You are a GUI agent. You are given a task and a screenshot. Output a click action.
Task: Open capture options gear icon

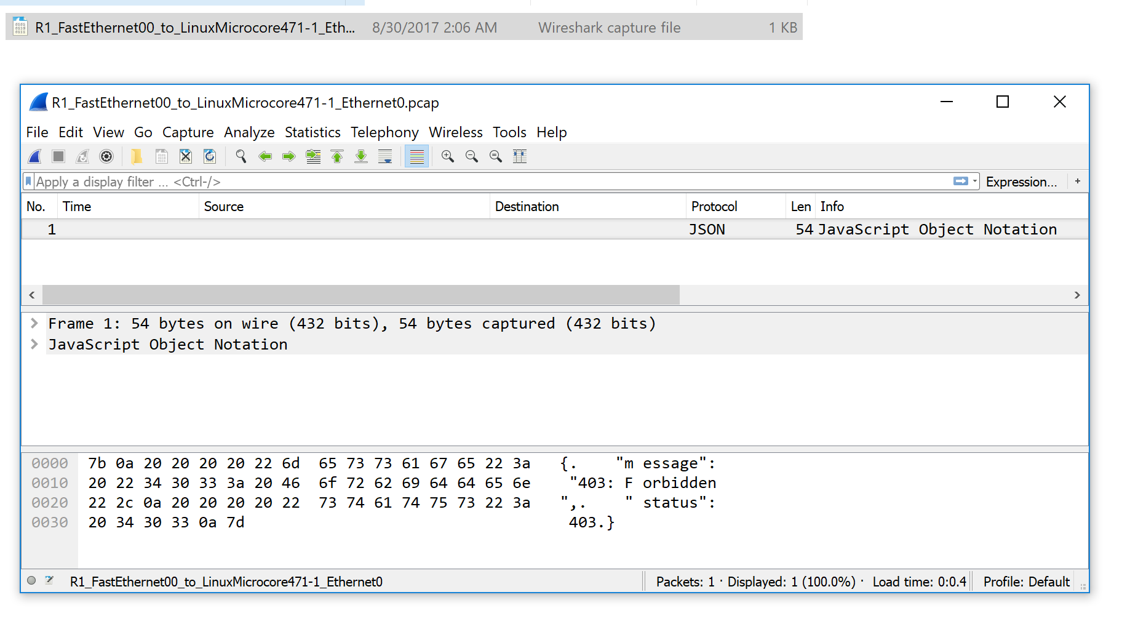point(106,157)
